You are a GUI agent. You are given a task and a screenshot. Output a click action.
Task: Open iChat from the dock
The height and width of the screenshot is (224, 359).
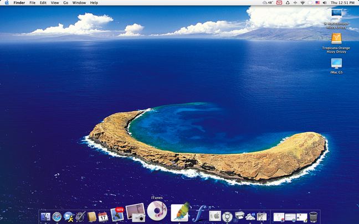(x=69, y=217)
